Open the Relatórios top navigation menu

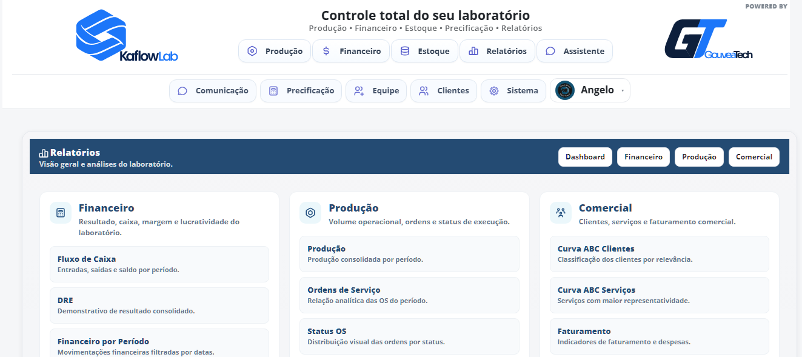tap(497, 52)
